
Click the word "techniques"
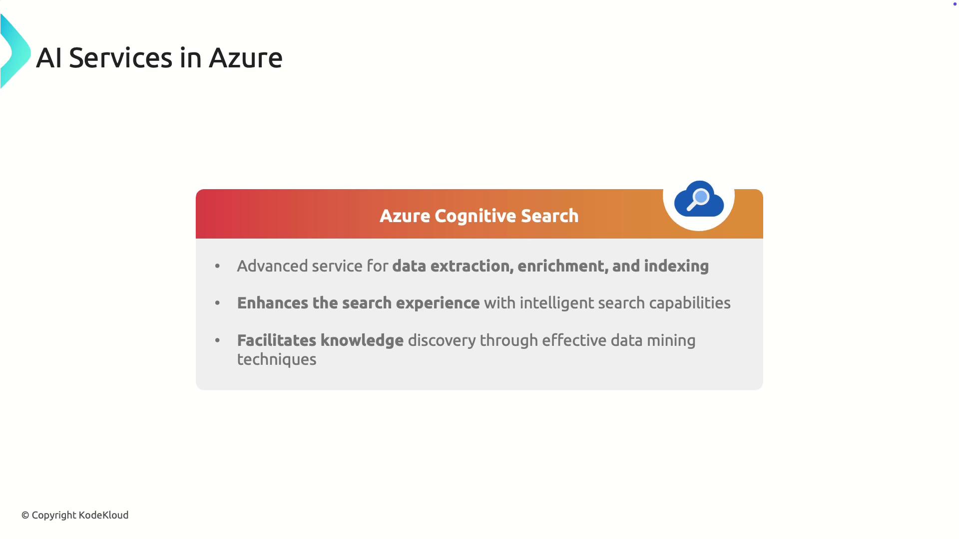277,359
